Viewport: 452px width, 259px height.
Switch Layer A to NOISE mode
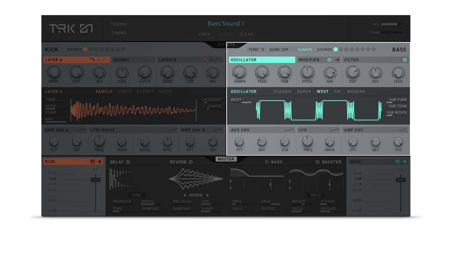(165, 91)
